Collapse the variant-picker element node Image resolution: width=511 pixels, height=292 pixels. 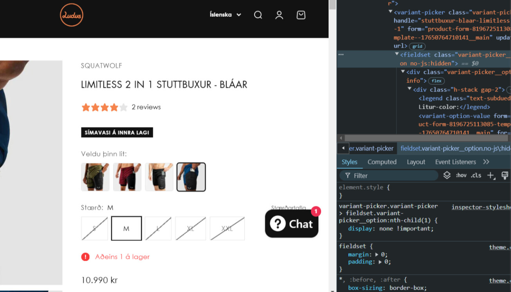(390, 12)
